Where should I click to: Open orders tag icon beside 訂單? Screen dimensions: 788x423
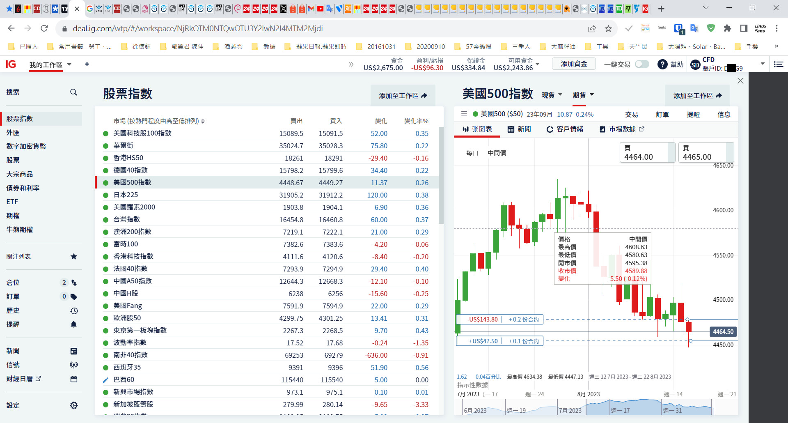[x=74, y=297]
